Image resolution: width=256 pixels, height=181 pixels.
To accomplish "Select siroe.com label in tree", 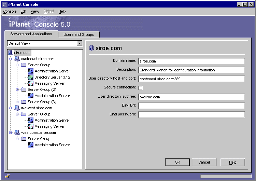I will click(x=22, y=53).
